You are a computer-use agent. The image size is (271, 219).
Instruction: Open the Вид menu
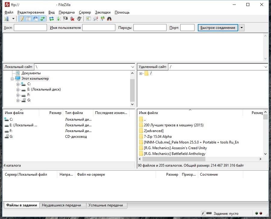click(x=51, y=12)
